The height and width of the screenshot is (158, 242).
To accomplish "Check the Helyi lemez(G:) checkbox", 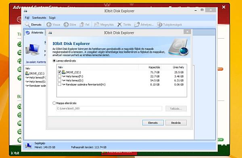I will (59, 80).
